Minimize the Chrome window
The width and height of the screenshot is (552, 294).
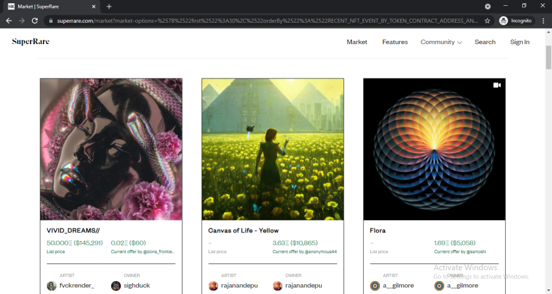[x=505, y=6]
